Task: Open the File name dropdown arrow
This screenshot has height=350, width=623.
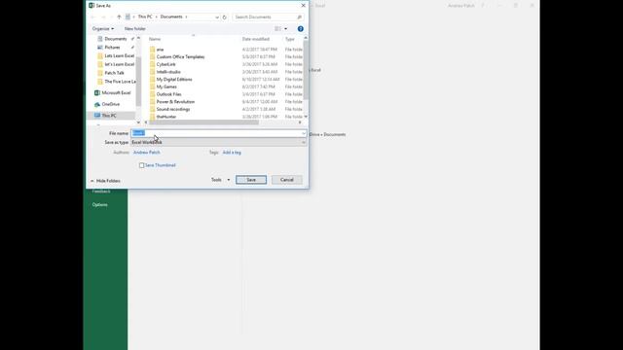Action: pyautogui.click(x=303, y=133)
